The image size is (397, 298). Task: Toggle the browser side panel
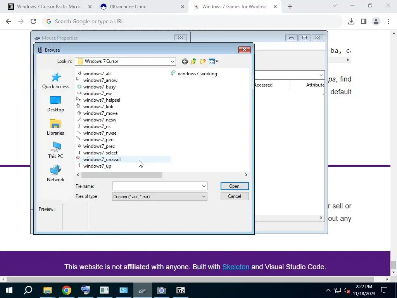tap(364, 22)
